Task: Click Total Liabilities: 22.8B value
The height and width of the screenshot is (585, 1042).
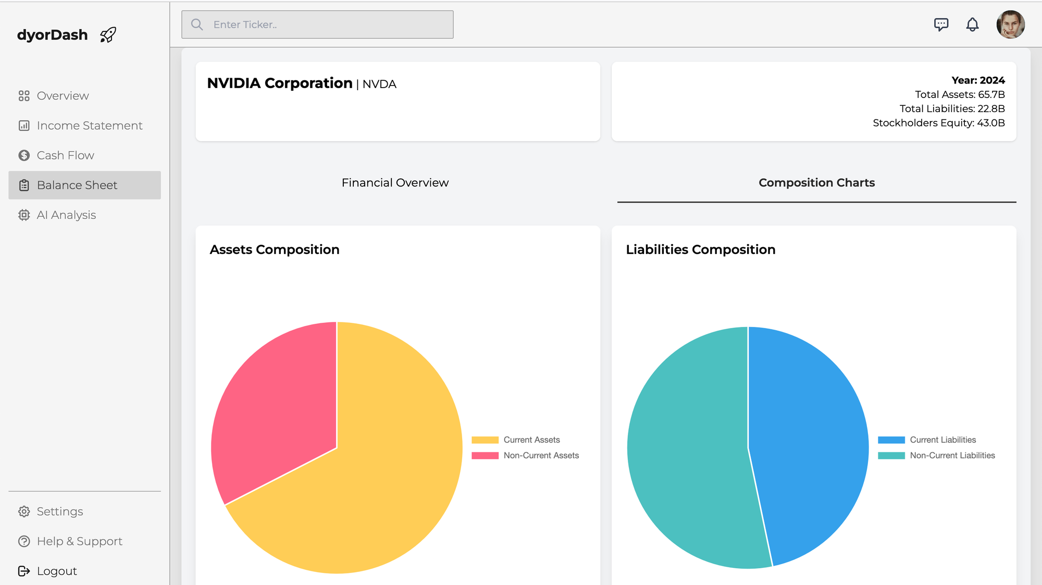Action: [952, 108]
